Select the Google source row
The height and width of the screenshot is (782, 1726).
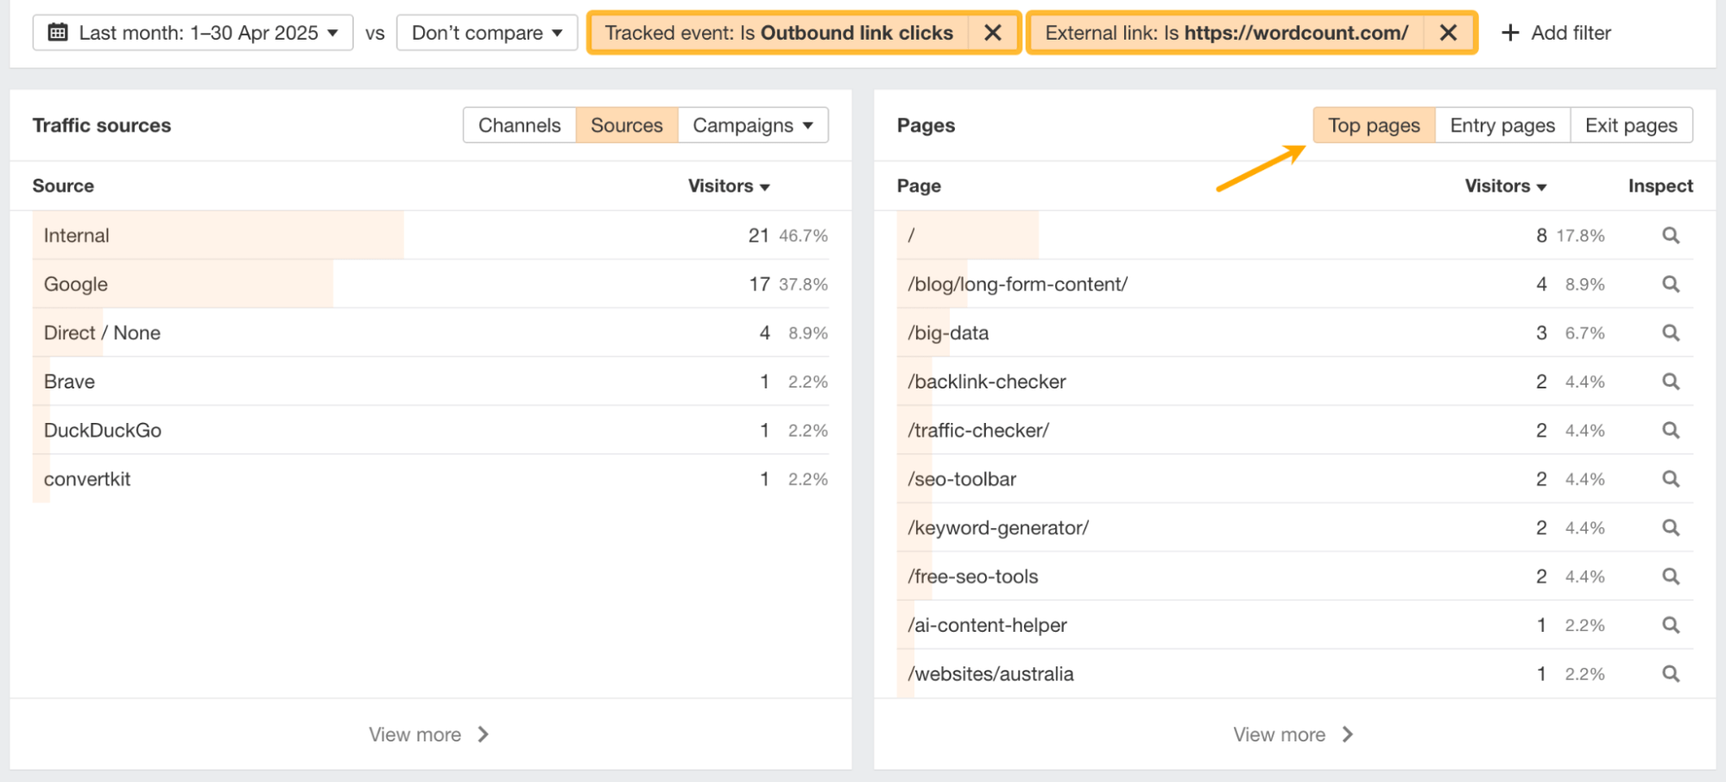pos(76,284)
